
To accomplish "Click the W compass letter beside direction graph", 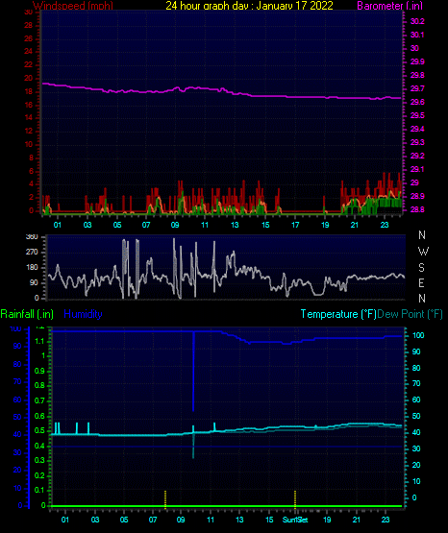I will pyautogui.click(x=423, y=252).
